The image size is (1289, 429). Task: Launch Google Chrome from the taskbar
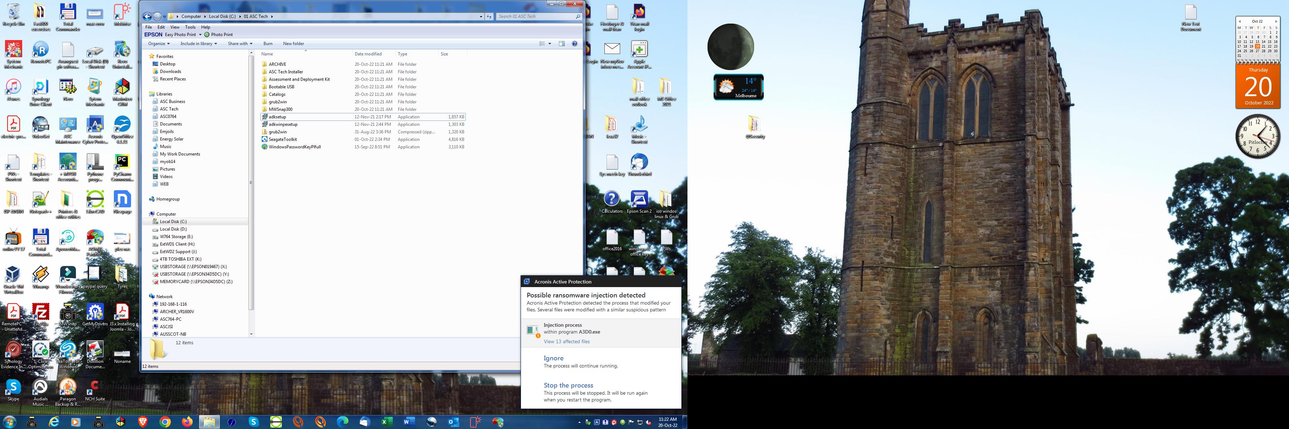click(x=165, y=422)
